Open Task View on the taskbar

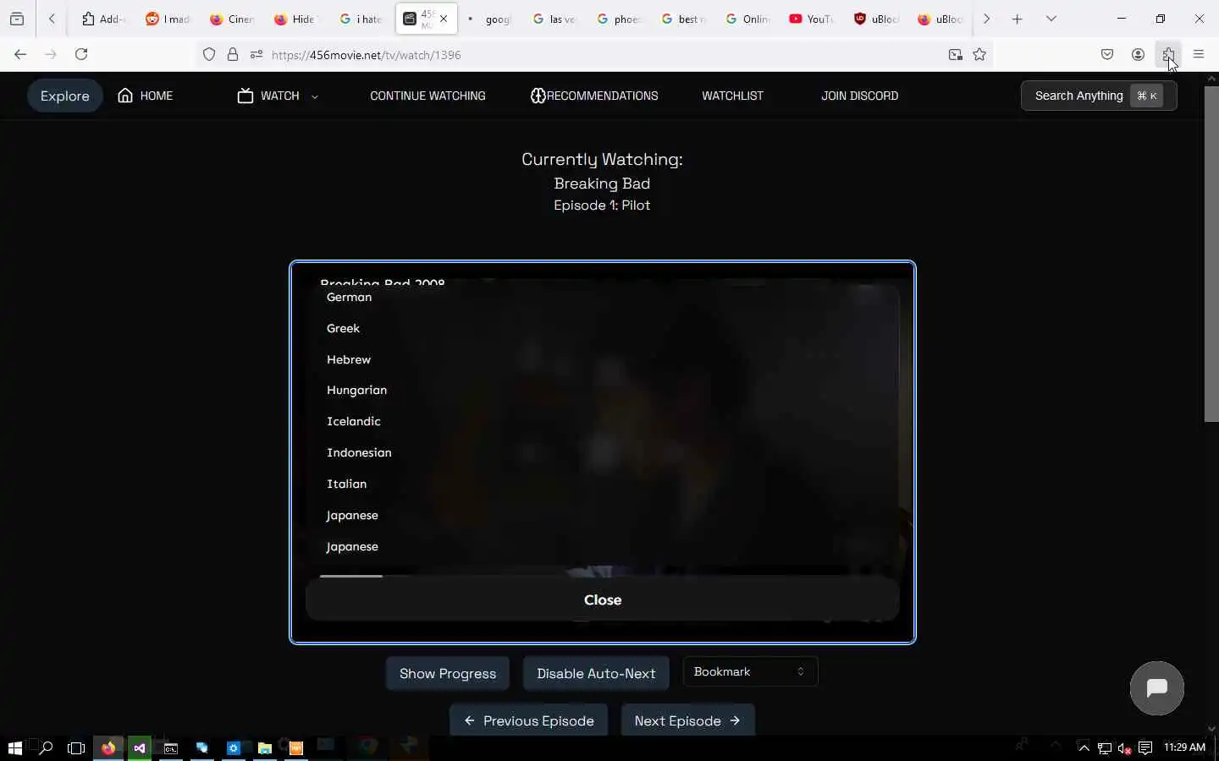(76, 747)
